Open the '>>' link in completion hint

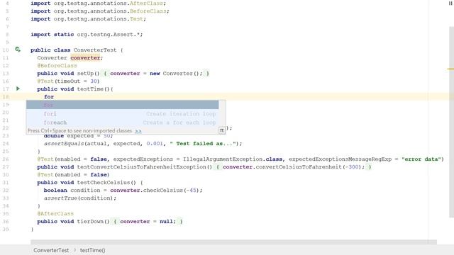point(138,131)
